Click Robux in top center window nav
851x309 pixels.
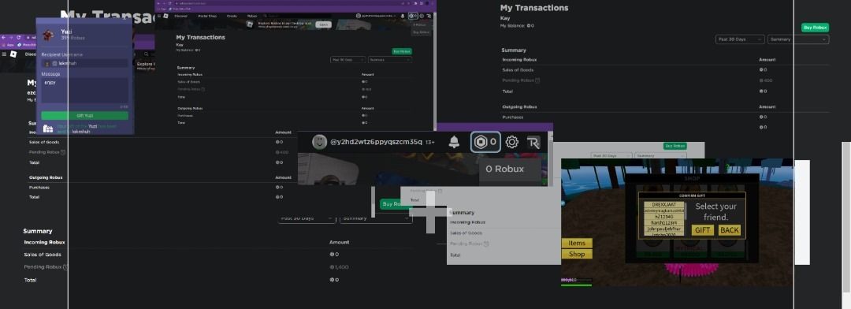(x=252, y=16)
